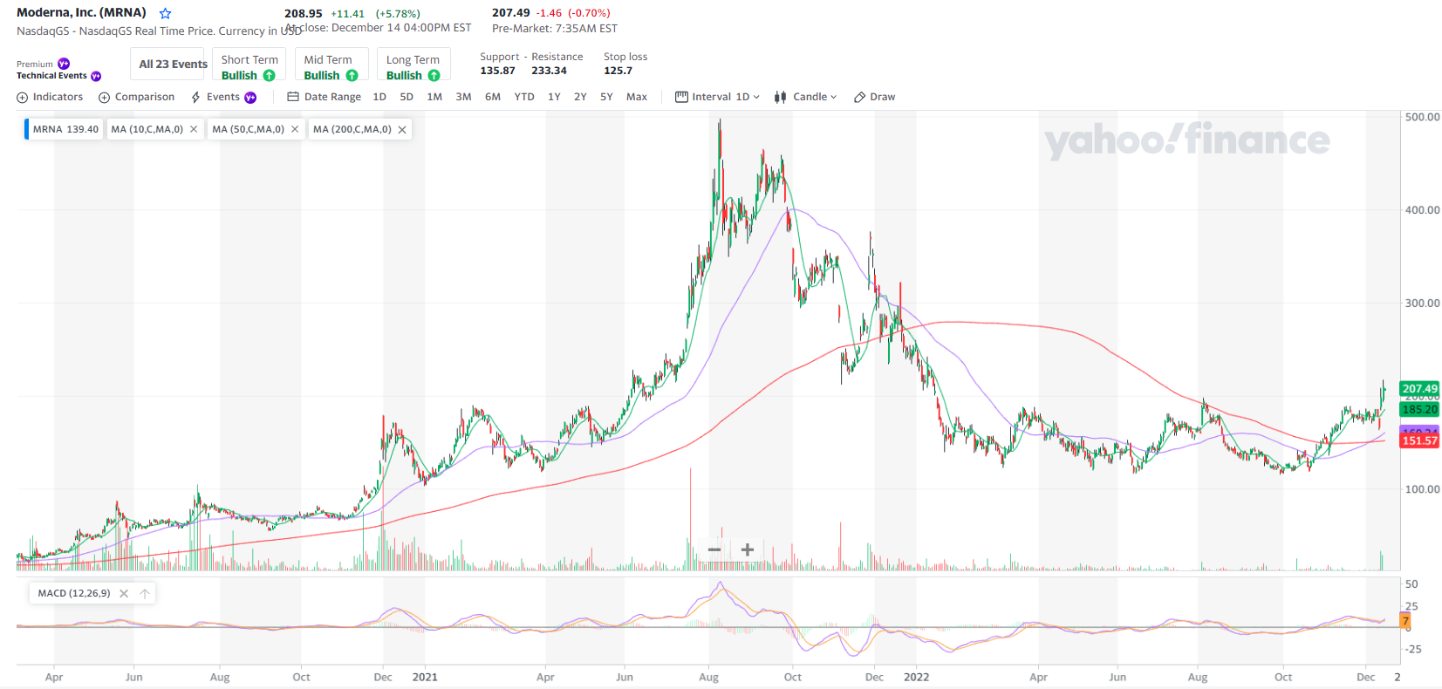
Task: Click the MA (10,C,MA,0) label
Action: tap(147, 129)
